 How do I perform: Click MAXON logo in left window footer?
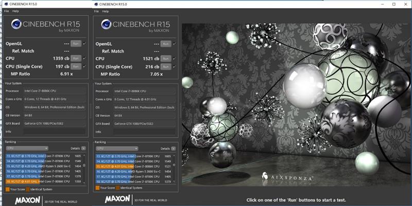(28, 200)
